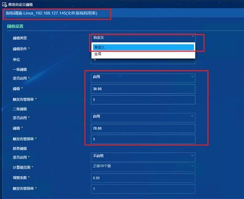The height and width of the screenshot is (199, 244).
Task: Click the edit-threshold icon in title bar
Action: (5, 5)
